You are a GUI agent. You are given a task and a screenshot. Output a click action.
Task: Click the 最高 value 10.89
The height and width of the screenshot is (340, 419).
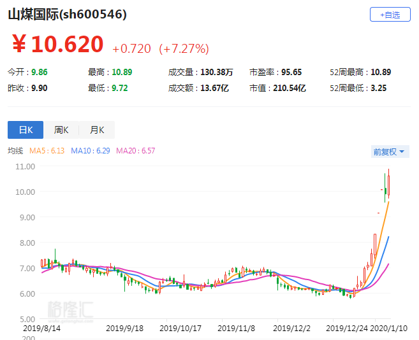pyautogui.click(x=122, y=72)
